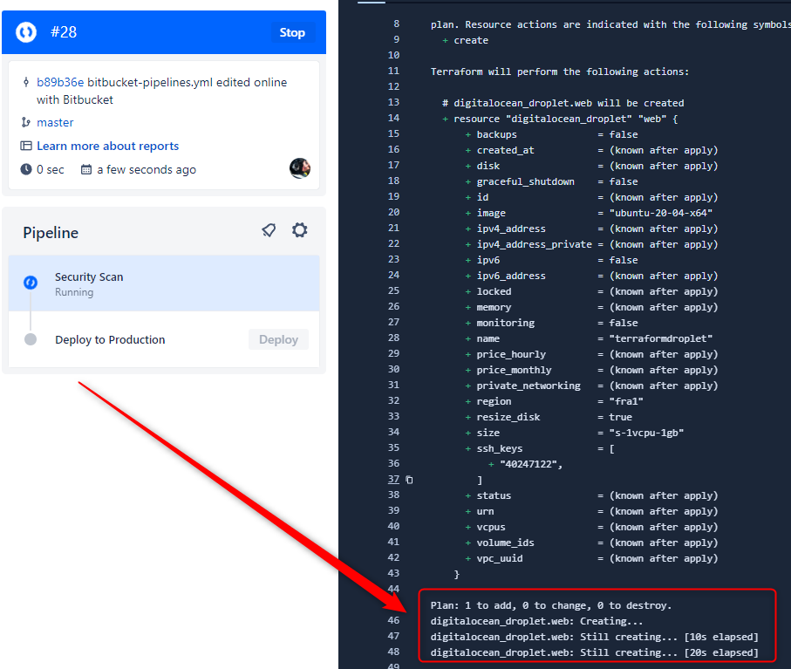Click the pending status circle for Deploy to Production
The height and width of the screenshot is (669, 791).
(x=31, y=339)
